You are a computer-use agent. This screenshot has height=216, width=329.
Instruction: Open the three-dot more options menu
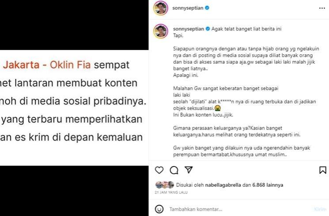322,8
